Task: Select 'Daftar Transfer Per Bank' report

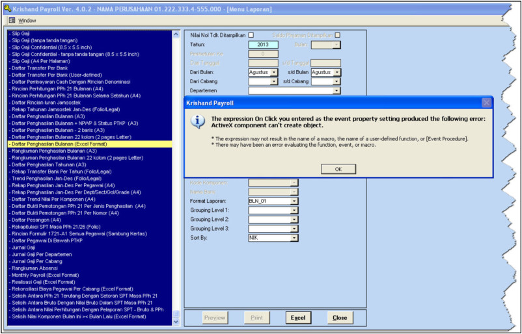Action: 90,68
